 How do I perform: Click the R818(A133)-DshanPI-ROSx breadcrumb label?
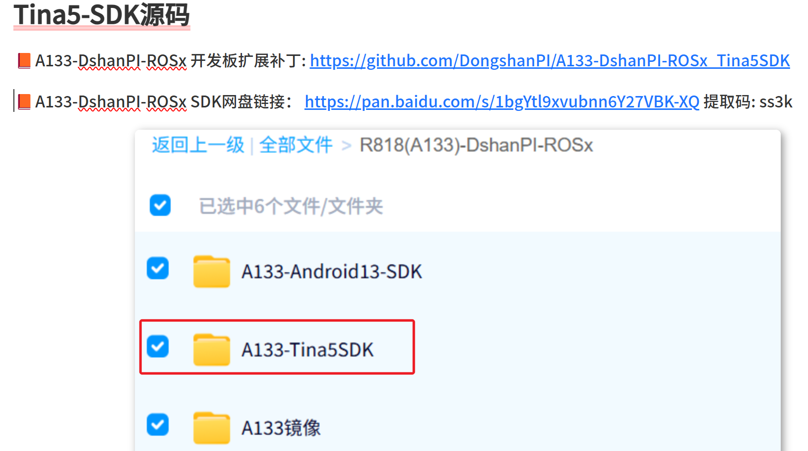pos(476,145)
